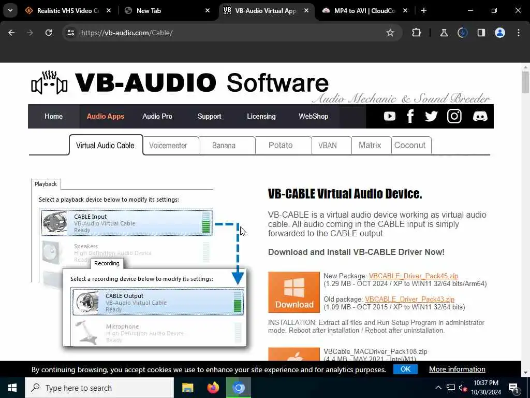
Task: Open a new browser tab
Action: click(424, 11)
